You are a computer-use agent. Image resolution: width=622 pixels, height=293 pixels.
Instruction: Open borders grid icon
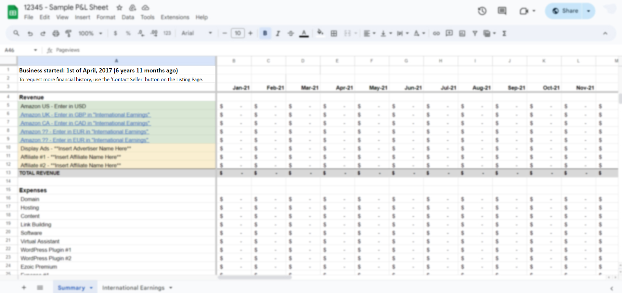pyautogui.click(x=334, y=33)
